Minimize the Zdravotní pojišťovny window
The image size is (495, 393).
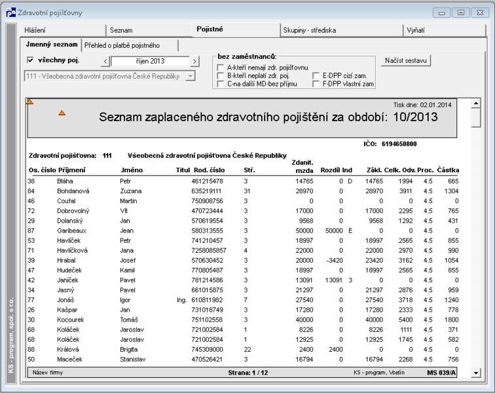point(442,12)
